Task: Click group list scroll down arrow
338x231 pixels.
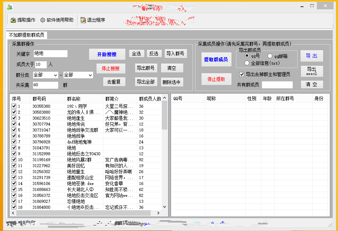Action: [x=165, y=207]
